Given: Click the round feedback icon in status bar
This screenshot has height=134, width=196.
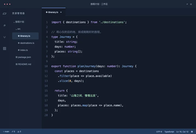Looking at the screenshot, I should tap(192, 132).
